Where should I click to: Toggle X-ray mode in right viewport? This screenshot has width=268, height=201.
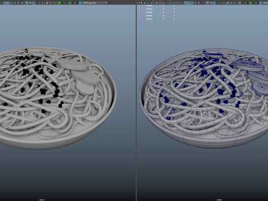tap(227, 3)
